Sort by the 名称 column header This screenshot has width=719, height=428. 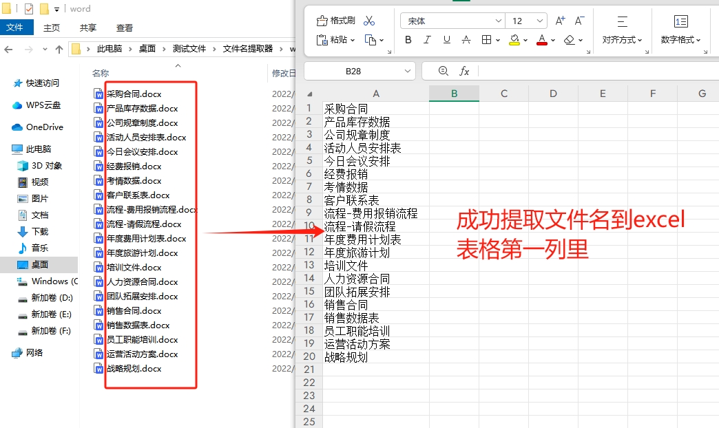point(101,73)
